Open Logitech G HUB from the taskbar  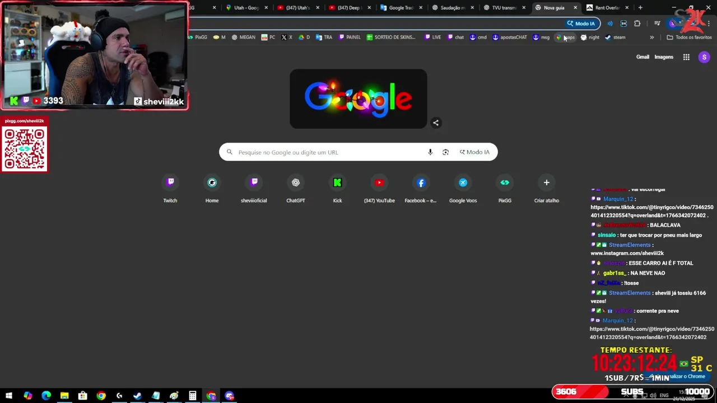119,396
